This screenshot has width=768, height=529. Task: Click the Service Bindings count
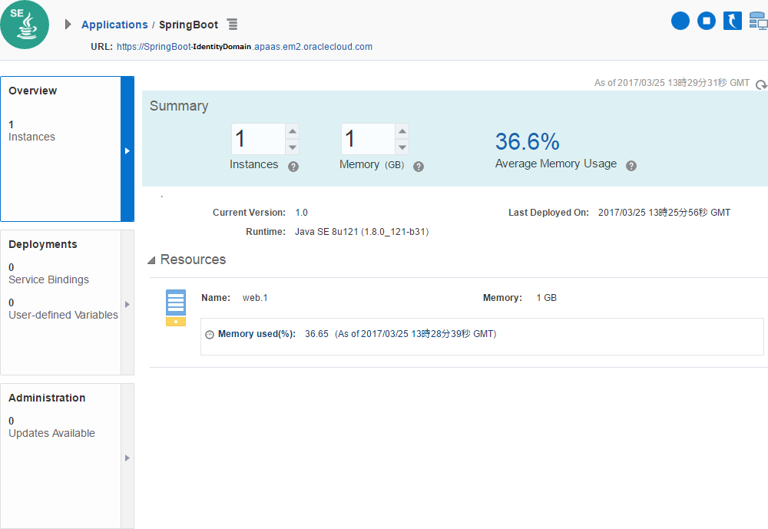[12, 267]
